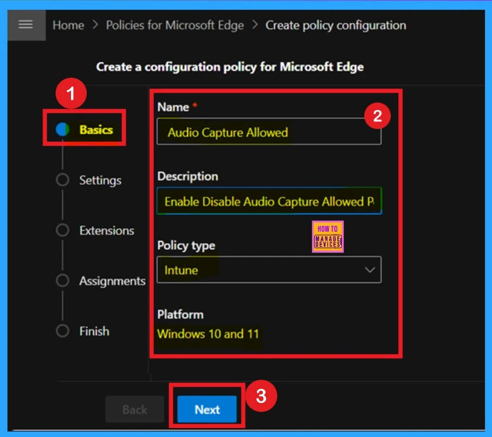Click the Next button
The height and width of the screenshot is (437, 492).
click(207, 409)
